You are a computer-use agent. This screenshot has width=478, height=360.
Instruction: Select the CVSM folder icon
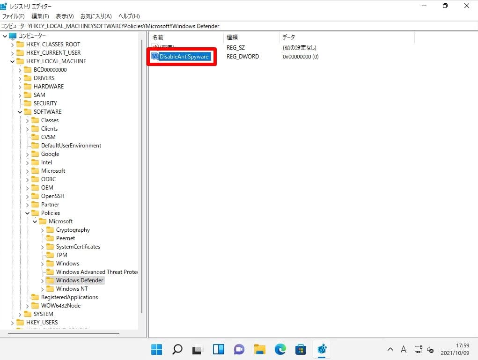[36, 137]
